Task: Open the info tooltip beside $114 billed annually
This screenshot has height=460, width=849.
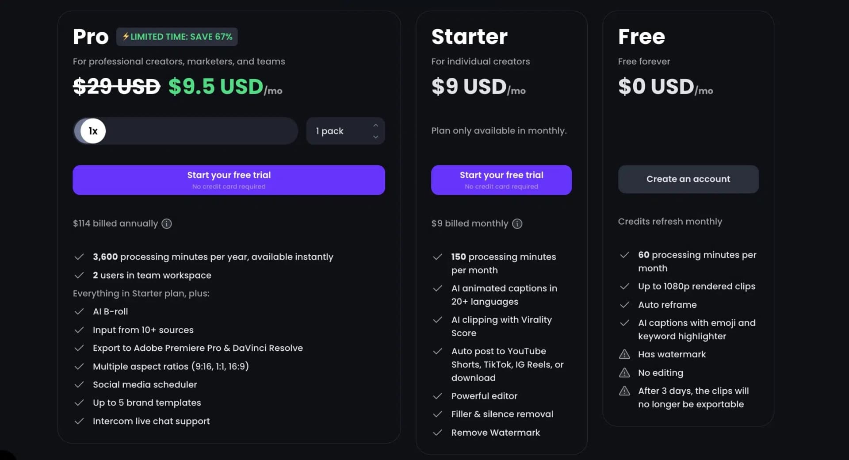Action: pyautogui.click(x=166, y=224)
